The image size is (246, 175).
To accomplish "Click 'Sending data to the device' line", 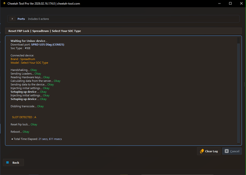I will tap(32, 84).
